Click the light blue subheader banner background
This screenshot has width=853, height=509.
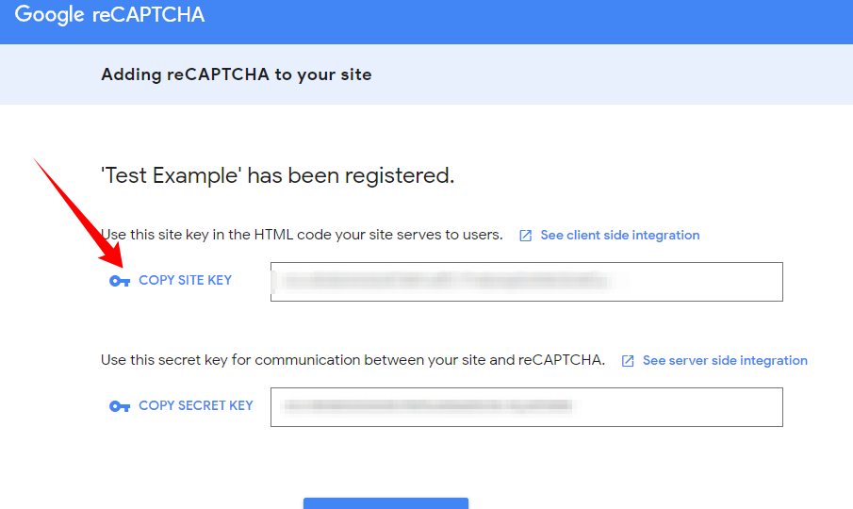tap(613, 74)
